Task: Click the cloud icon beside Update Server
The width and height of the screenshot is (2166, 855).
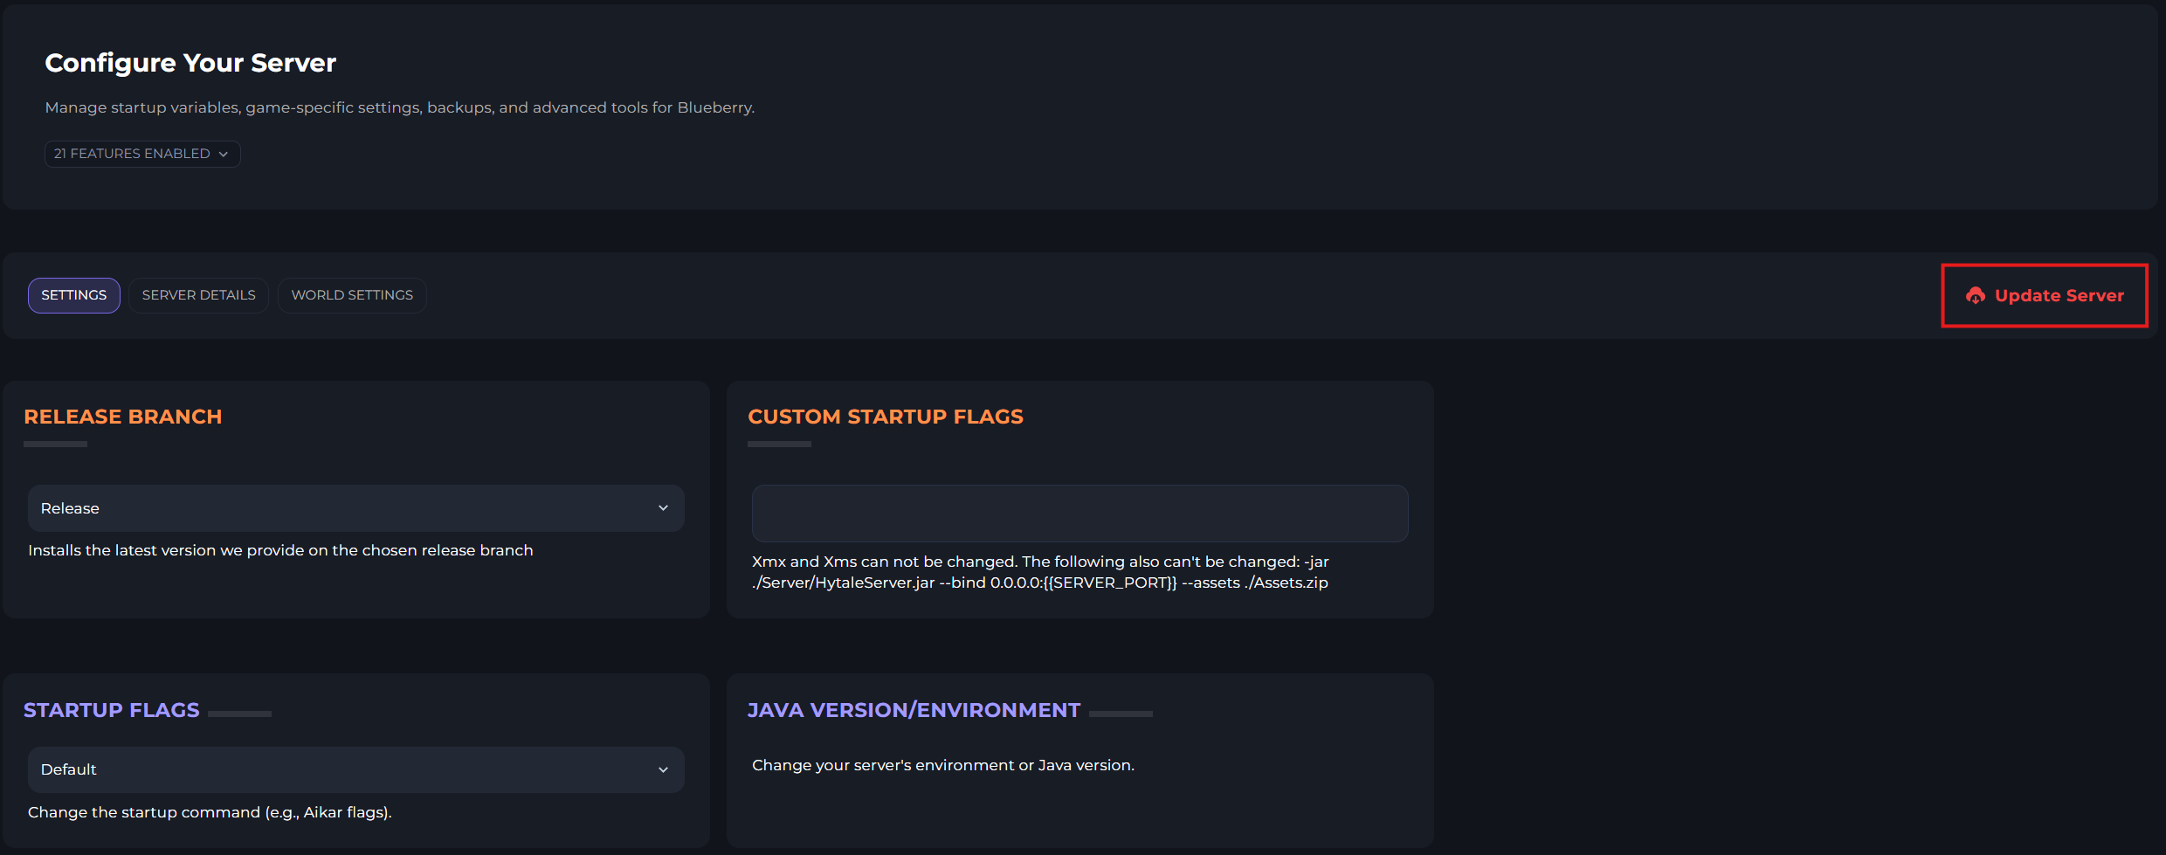Action: pos(1975,296)
